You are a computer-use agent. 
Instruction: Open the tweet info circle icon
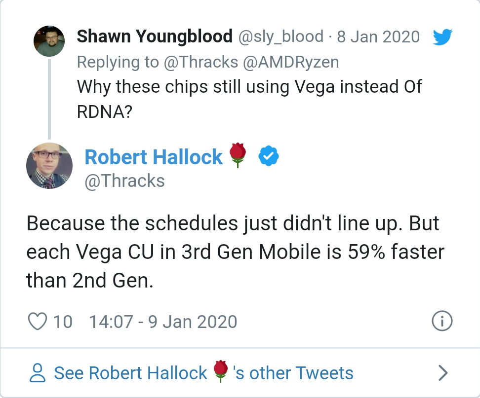click(x=442, y=321)
